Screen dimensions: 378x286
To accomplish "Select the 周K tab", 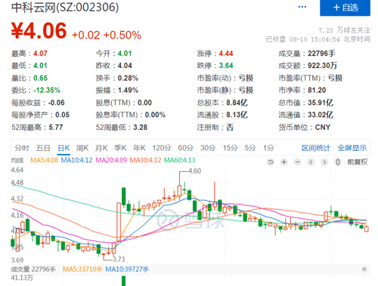I will coord(82,148).
